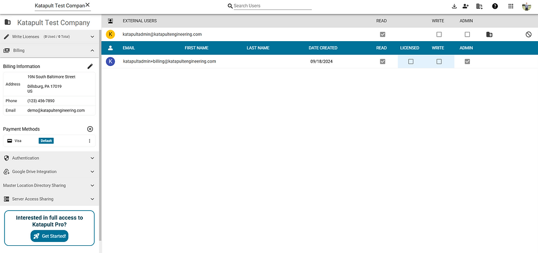Click the ADMIN header in the blue bar
Screen dimensions: 538x253
point(466,48)
